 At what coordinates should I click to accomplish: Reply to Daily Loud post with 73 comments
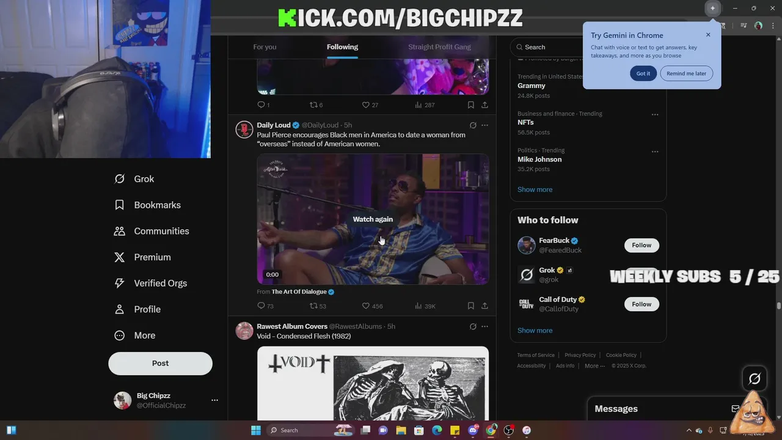tap(265, 306)
